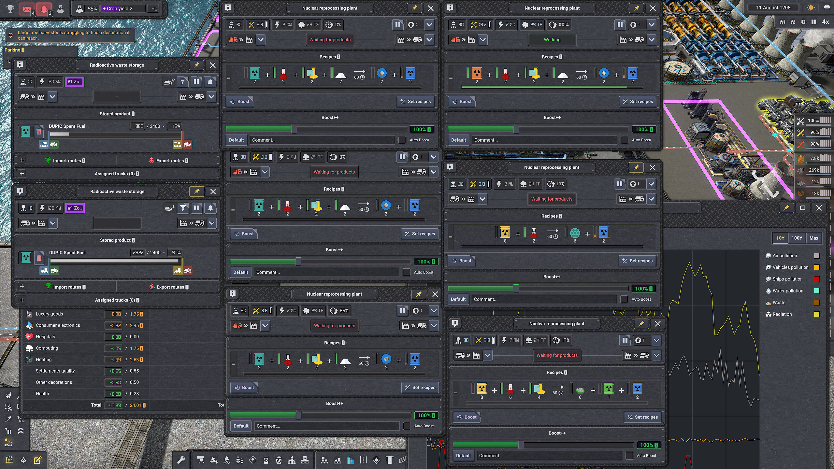Click the Ships pollution red color swatch

816,279
